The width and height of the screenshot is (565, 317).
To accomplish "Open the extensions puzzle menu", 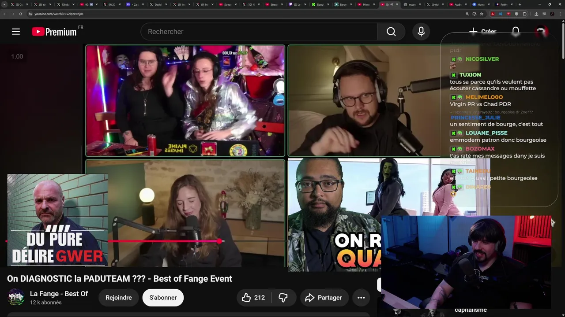I will [x=524, y=14].
